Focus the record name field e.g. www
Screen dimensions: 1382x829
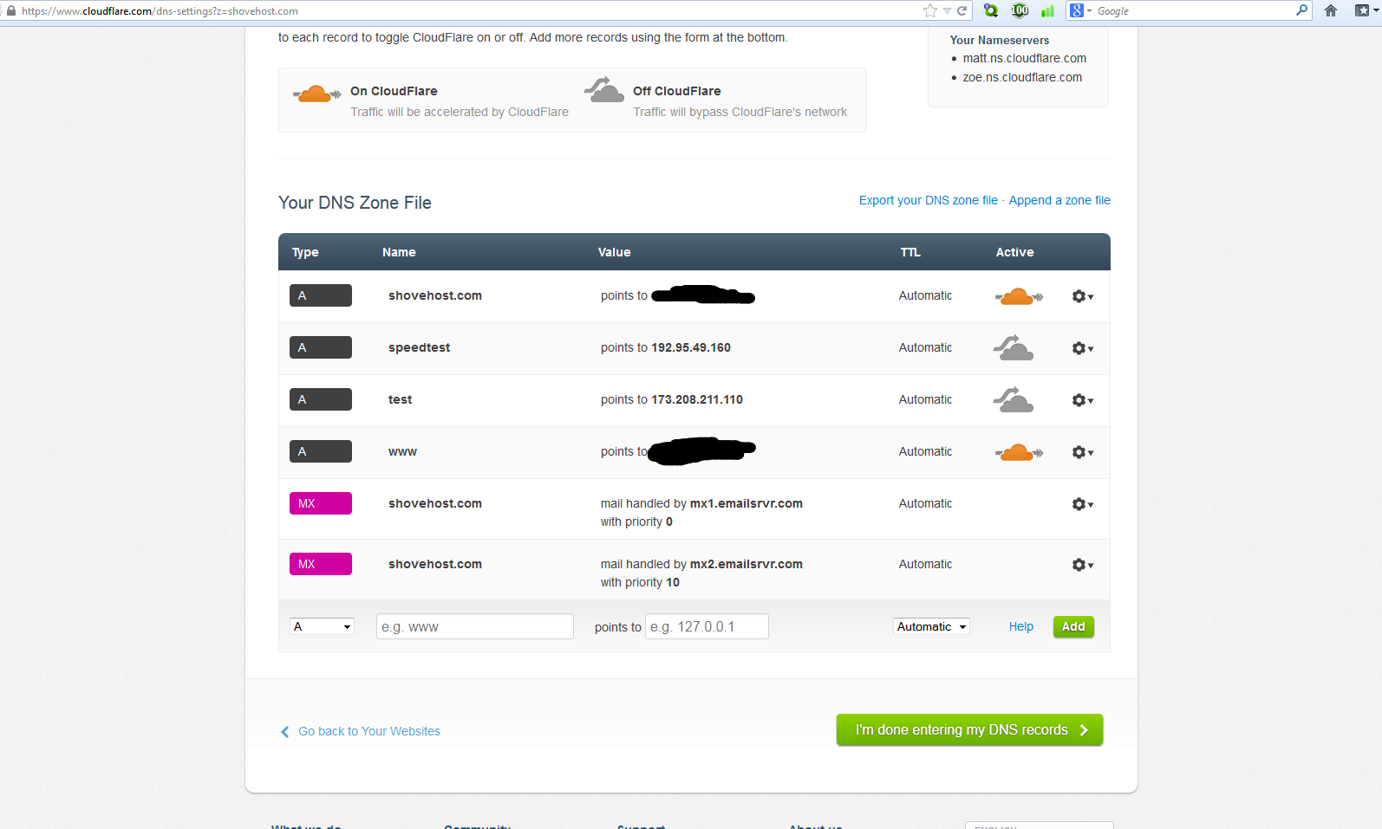click(475, 626)
